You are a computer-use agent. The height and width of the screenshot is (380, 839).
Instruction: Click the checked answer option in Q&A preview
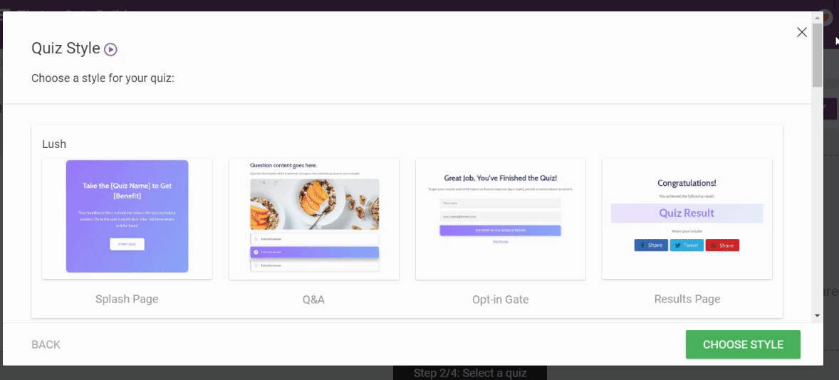(x=314, y=252)
